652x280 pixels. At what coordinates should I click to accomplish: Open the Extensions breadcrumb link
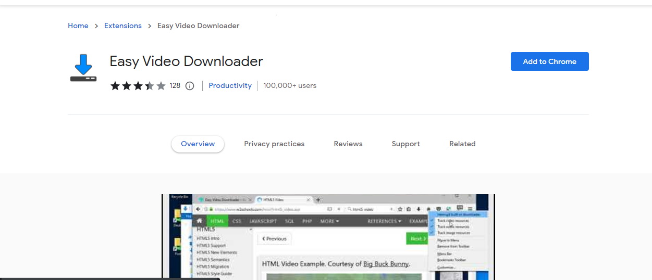(x=123, y=26)
